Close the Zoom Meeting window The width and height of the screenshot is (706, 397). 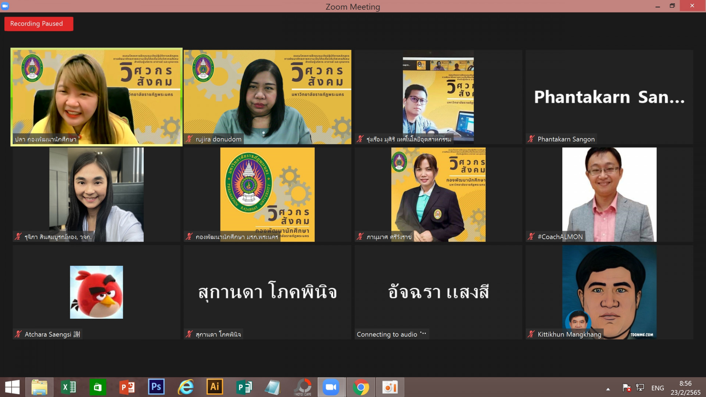coord(692,6)
